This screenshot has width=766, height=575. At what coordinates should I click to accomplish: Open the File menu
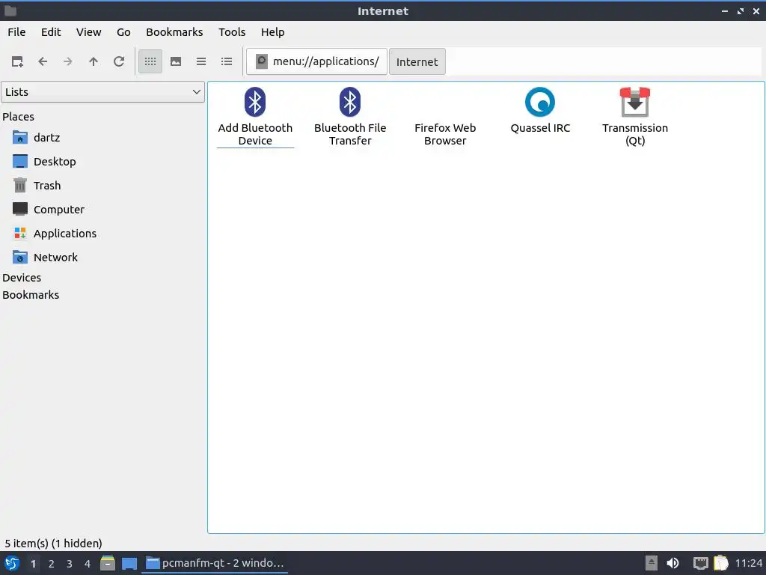click(x=16, y=32)
